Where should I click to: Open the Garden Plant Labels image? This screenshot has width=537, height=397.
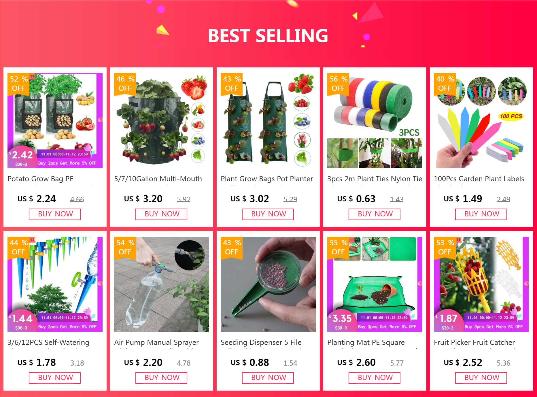(481, 121)
